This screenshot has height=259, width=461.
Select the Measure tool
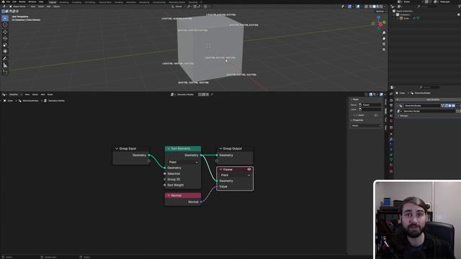coord(5,65)
